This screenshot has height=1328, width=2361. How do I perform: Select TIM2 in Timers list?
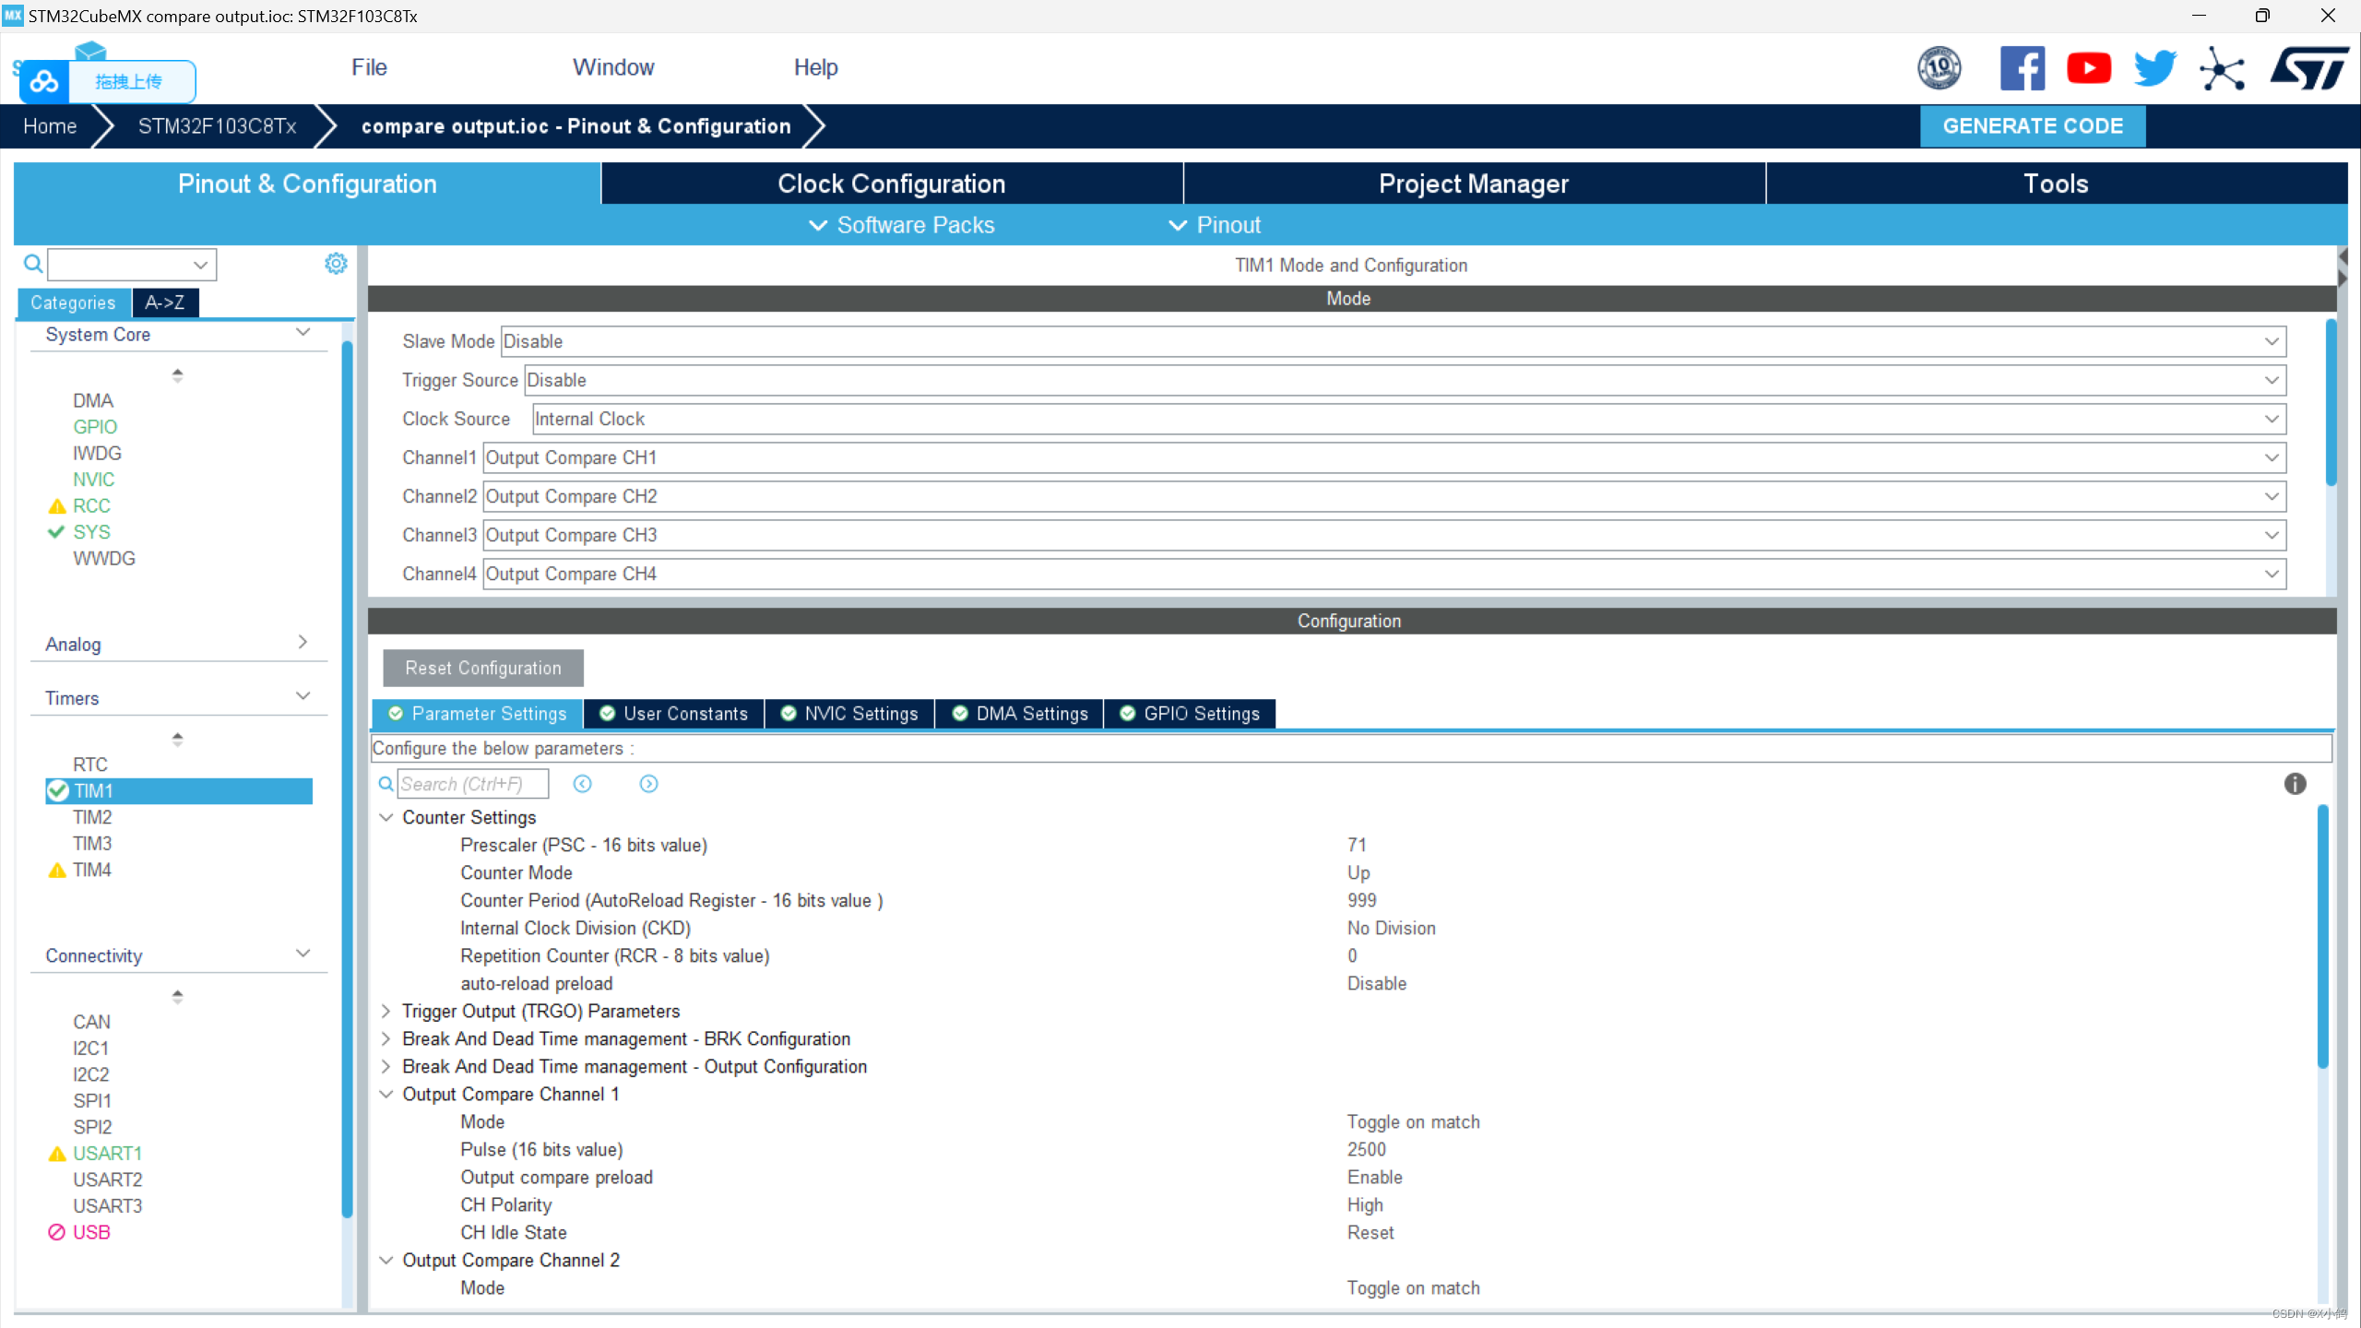click(92, 817)
